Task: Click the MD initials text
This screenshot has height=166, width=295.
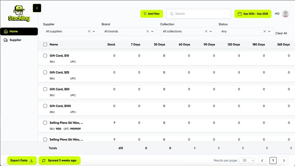Action: coord(277,14)
